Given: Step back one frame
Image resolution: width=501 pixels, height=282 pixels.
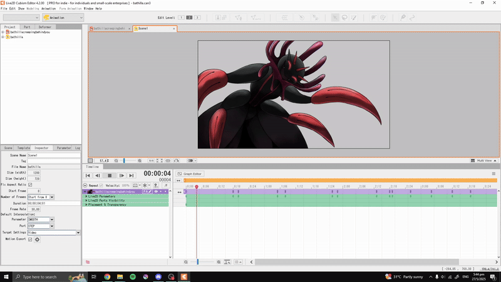Looking at the screenshot, I should click(98, 175).
